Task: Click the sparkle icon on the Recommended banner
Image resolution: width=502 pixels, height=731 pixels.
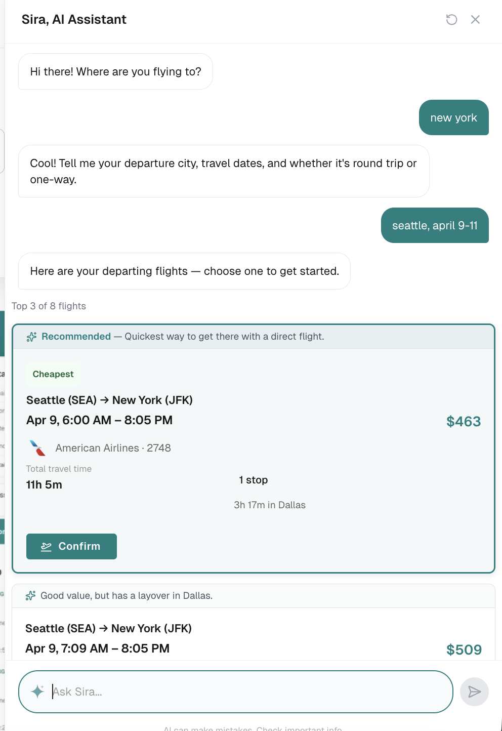Action: 31,336
